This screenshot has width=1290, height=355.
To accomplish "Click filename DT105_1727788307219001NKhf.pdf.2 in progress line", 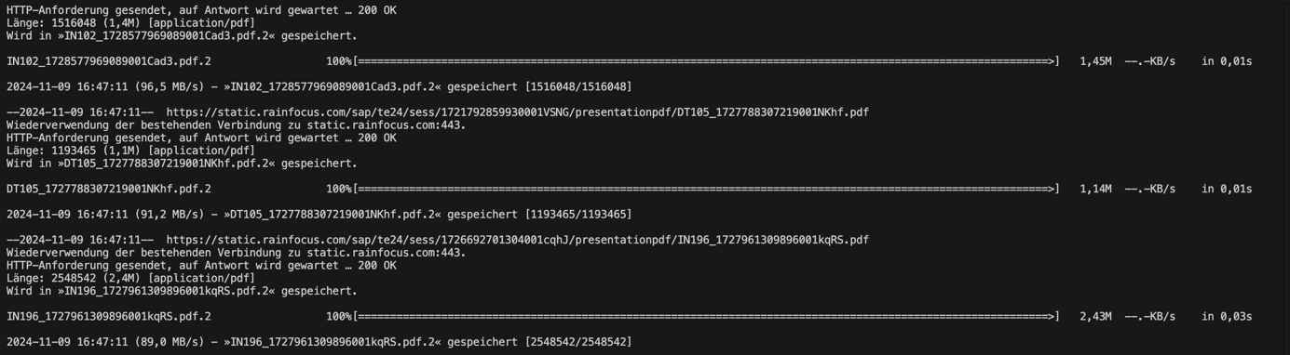I will click(109, 189).
